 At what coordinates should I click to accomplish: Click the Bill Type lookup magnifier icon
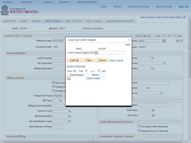pos(61,101)
